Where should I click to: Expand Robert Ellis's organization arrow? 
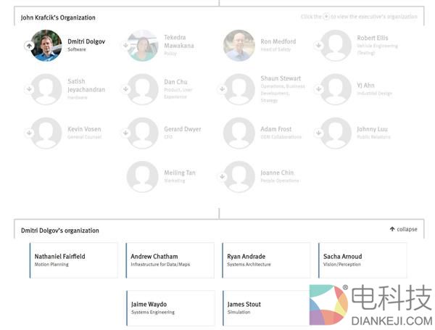click(x=318, y=45)
